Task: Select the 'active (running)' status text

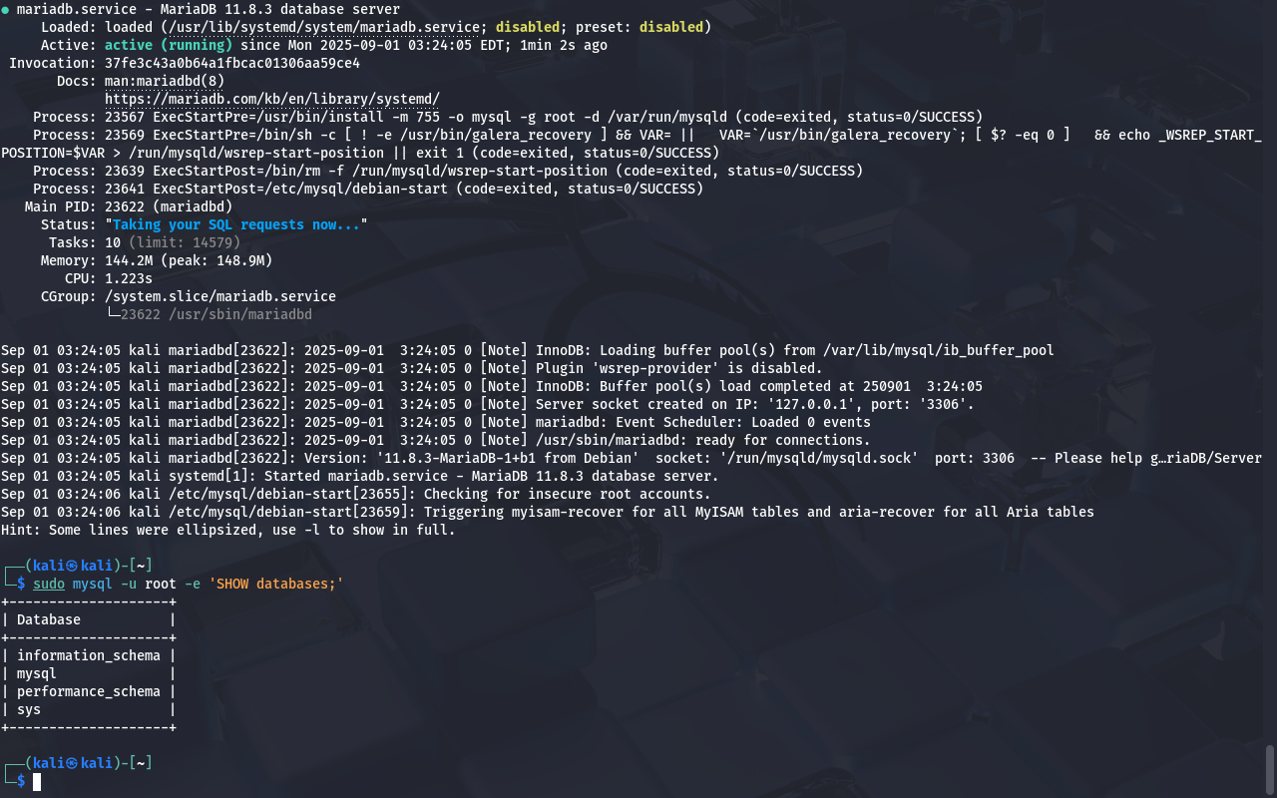Action: click(x=169, y=45)
